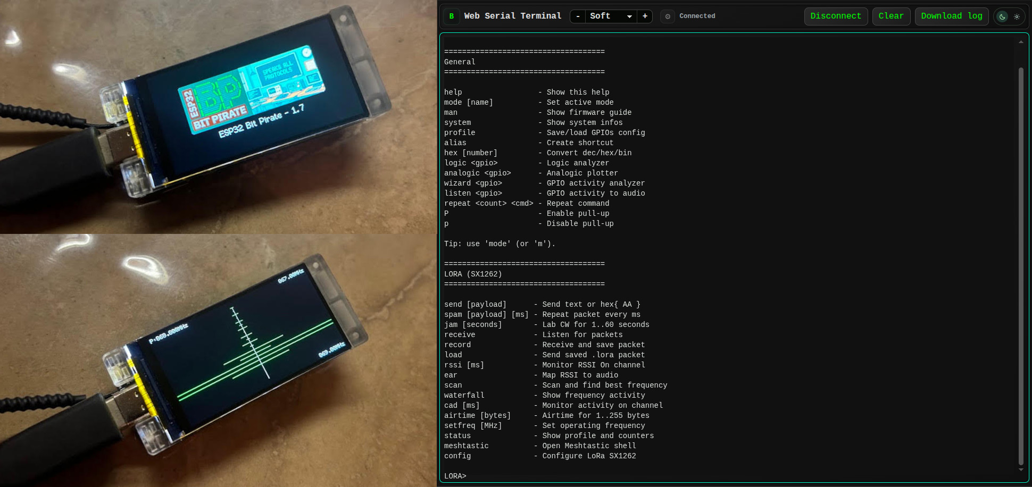The height and width of the screenshot is (487, 1032).
Task: Click the 'General' section heading
Action: pyautogui.click(x=460, y=62)
